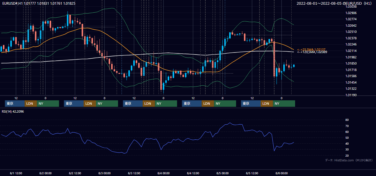Image resolution: width=376 pixels, height=176 pixels.
Task: Click the 8/2 12:00 time axis label
Action: point(75,173)
